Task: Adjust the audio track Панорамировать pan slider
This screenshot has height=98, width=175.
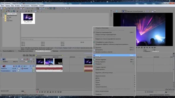Action: coord(19,71)
